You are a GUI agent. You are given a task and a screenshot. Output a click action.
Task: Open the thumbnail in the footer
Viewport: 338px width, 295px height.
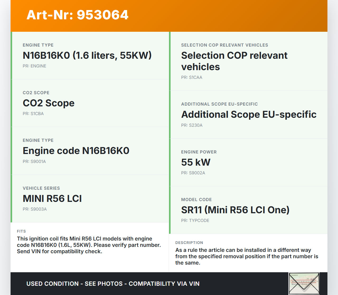pyautogui.click(x=304, y=284)
